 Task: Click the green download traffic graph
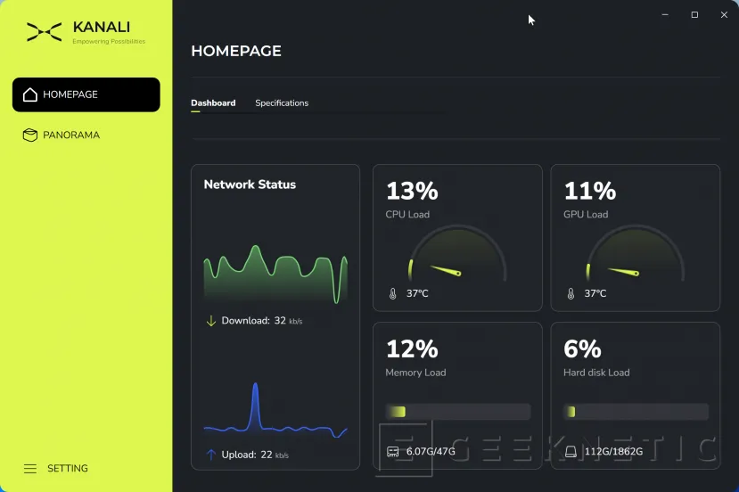[275, 276]
